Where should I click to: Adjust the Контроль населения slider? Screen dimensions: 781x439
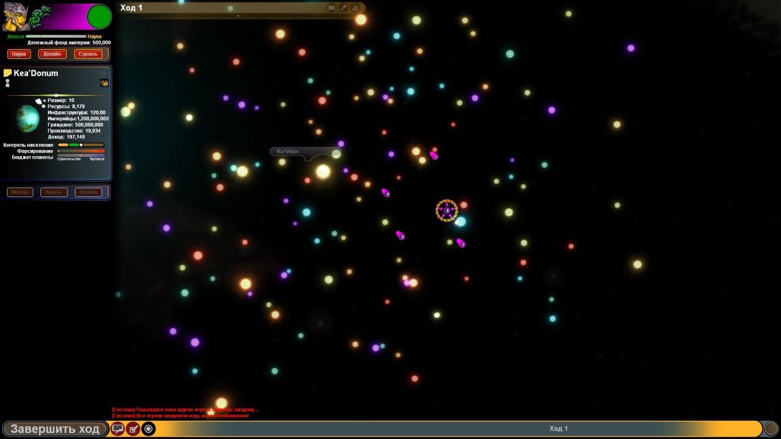click(81, 145)
